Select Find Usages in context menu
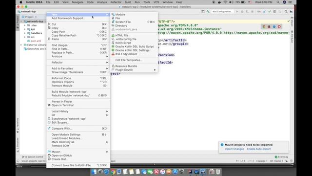The width and height of the screenshot is (312, 176). tap(78, 45)
